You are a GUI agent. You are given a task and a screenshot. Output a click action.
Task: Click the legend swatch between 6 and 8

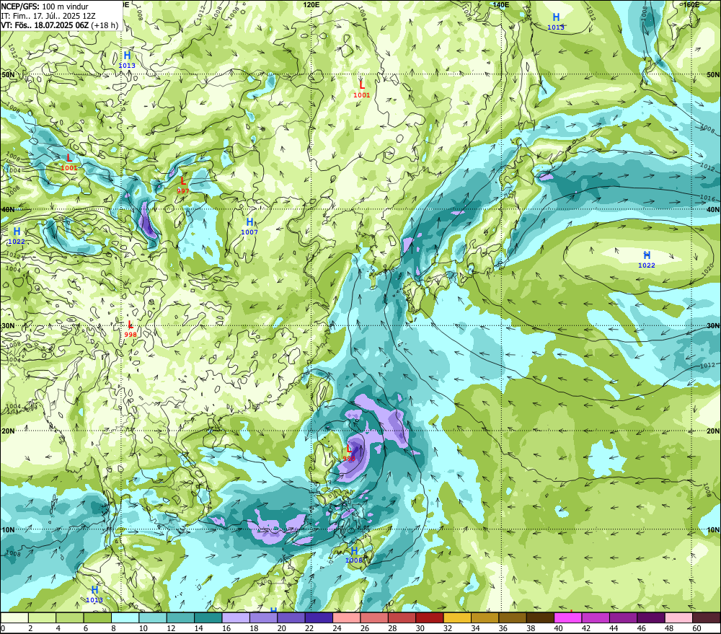[x=97, y=617]
